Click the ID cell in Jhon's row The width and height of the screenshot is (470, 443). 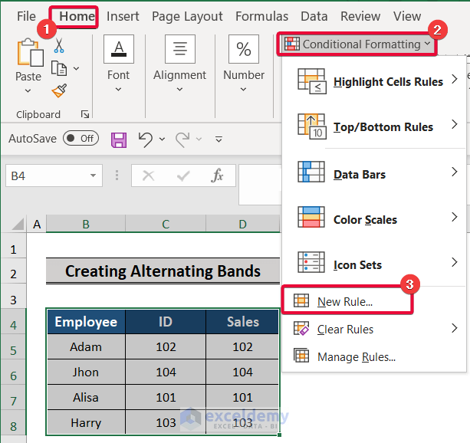tap(166, 372)
